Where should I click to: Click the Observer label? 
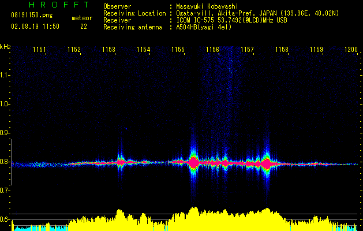(x=117, y=6)
